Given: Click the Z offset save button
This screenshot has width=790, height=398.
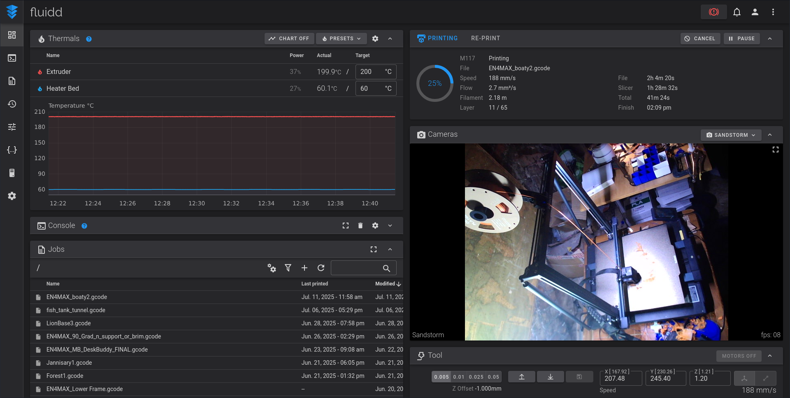Looking at the screenshot, I should [x=579, y=377].
